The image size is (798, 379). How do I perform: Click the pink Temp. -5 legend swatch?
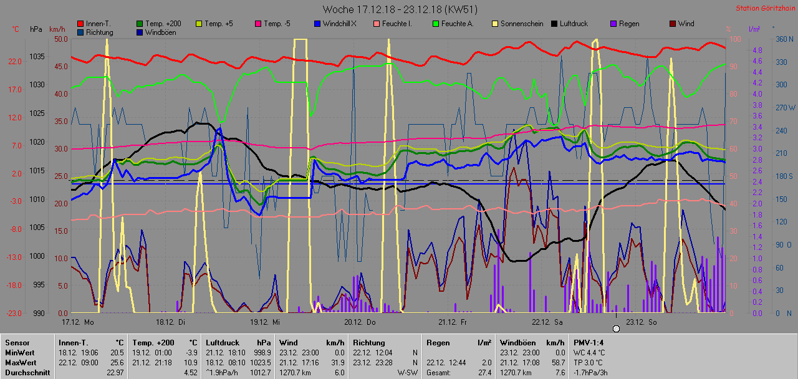[258, 24]
